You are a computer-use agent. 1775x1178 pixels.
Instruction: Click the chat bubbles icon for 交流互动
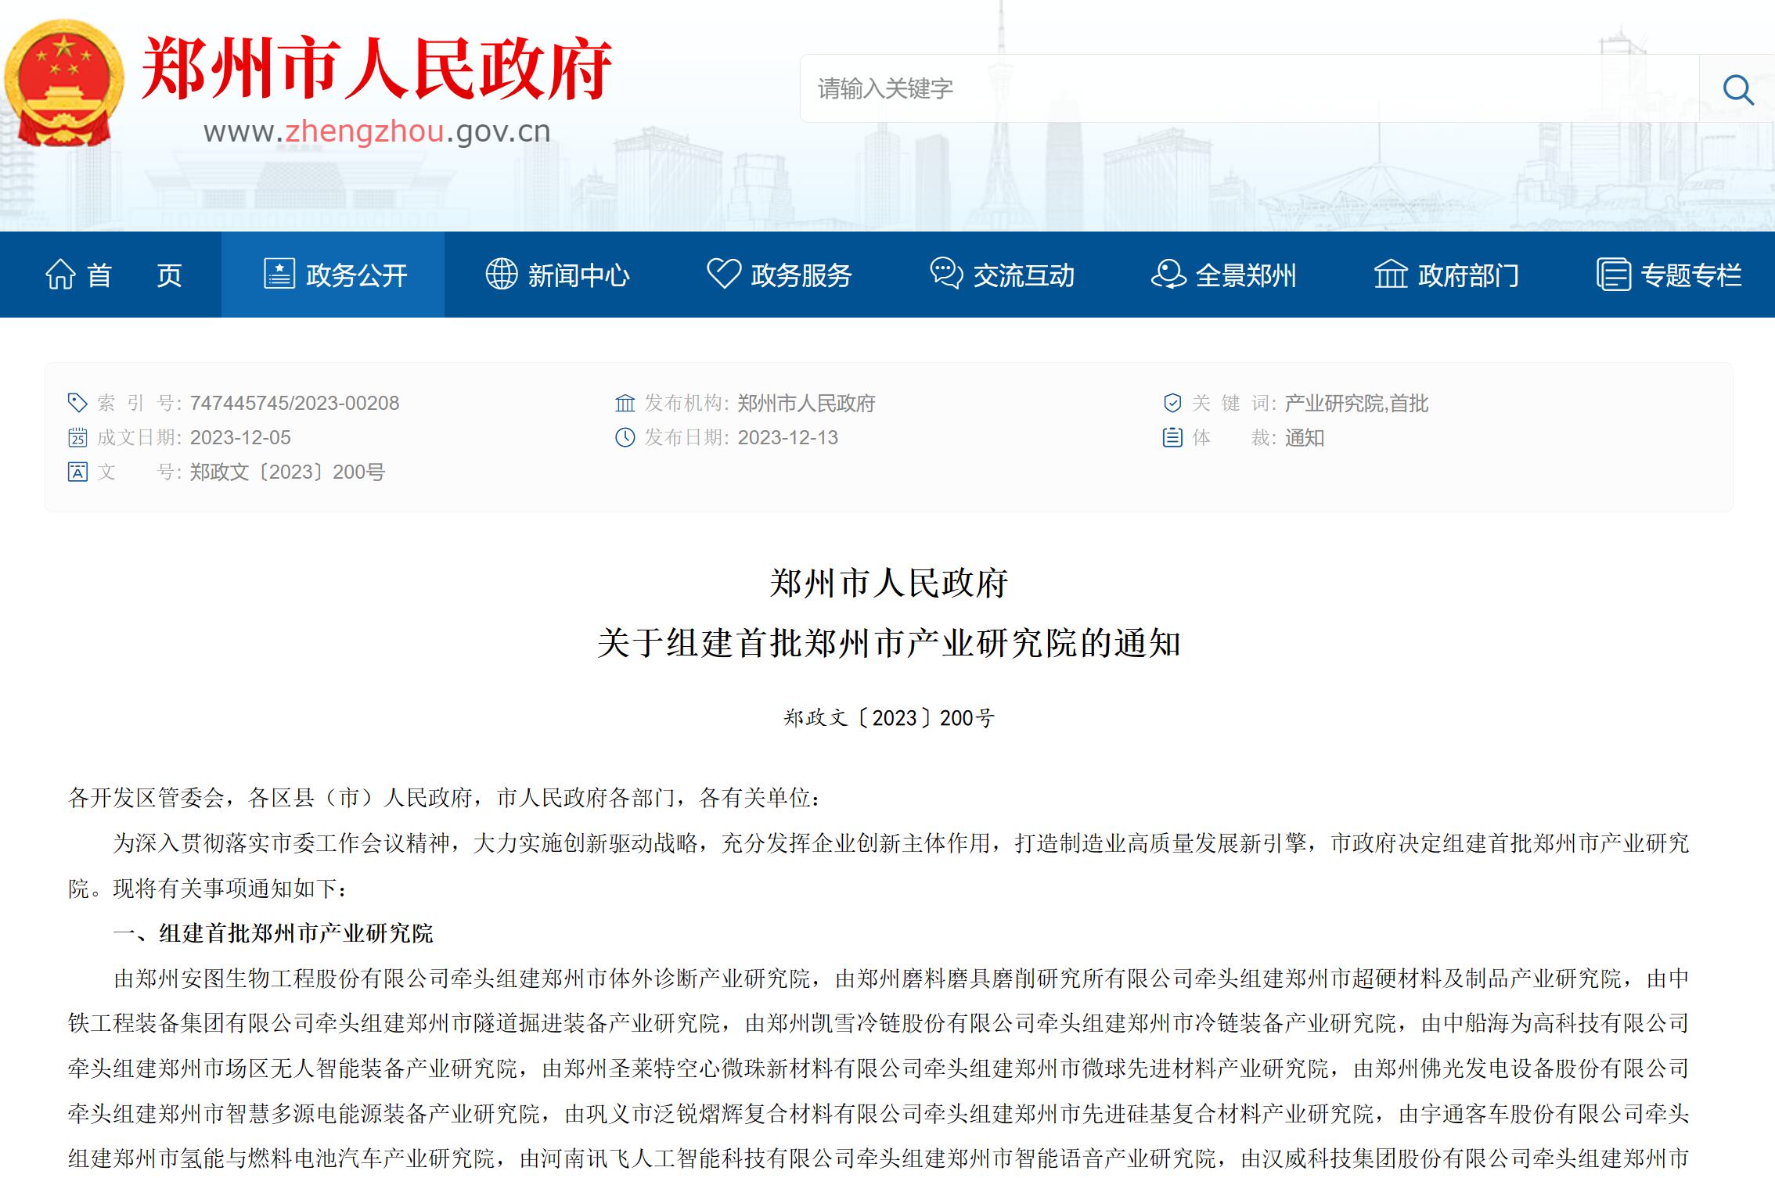(946, 274)
